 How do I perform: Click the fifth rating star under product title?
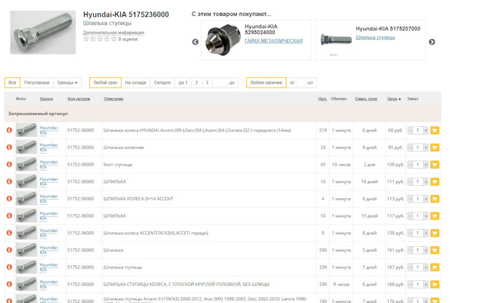[113, 39]
